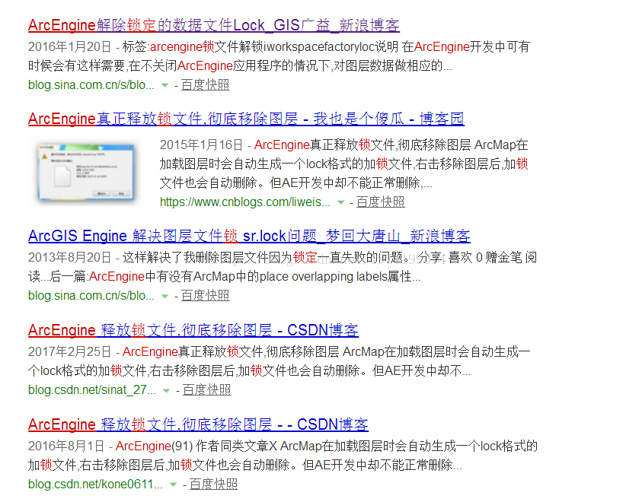Click green URL blog.sina.com.cn/s/blo... of first result
642x502 pixels.
pyautogui.click(x=91, y=84)
